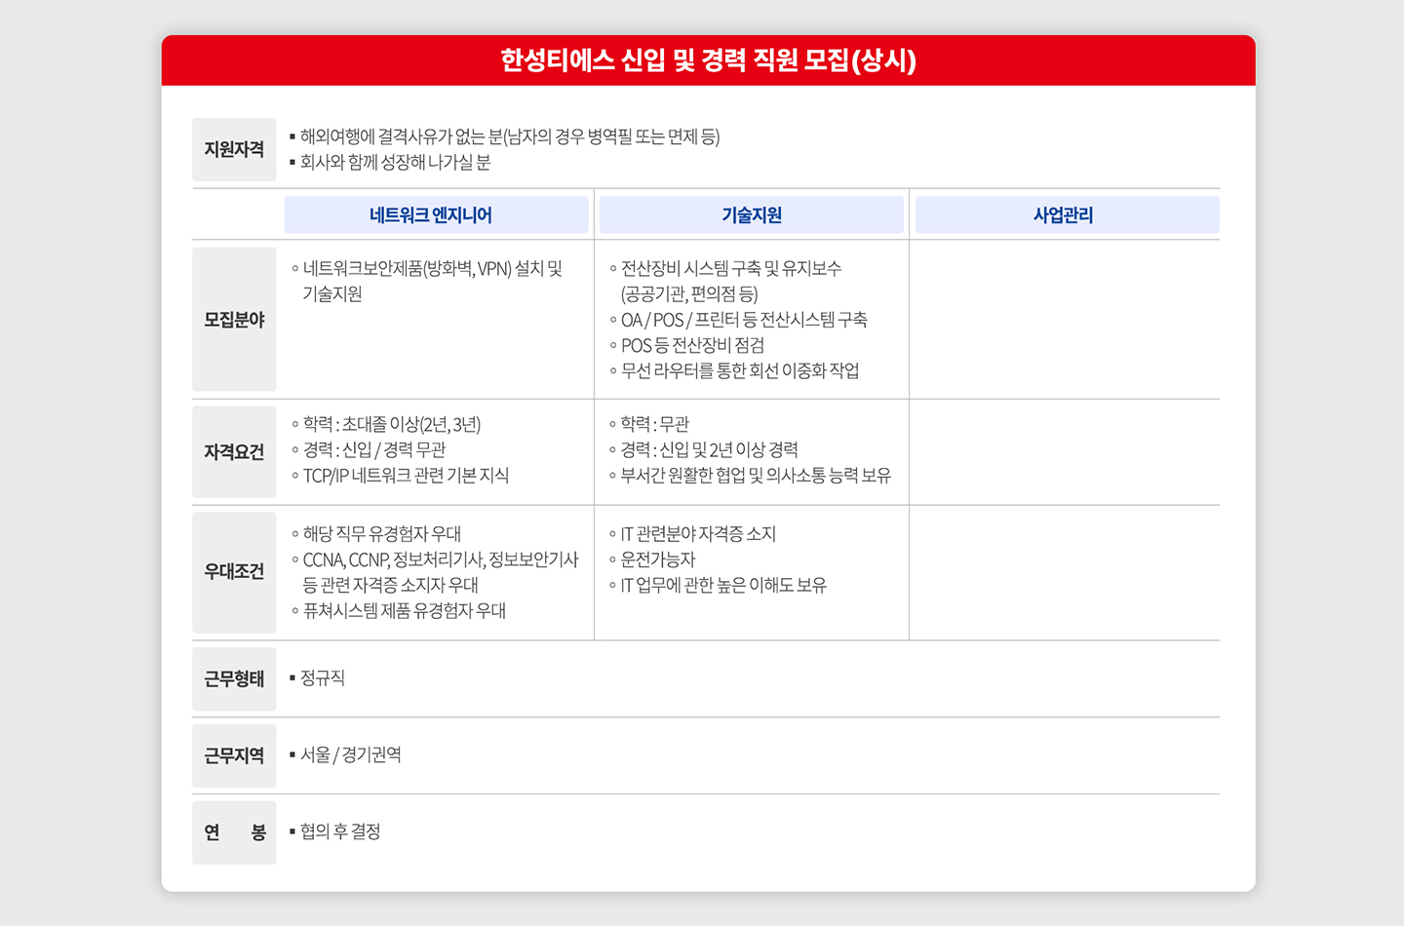Click the 서울 / 경기권역 value
Screen dimensions: 1404x926
[351, 754]
